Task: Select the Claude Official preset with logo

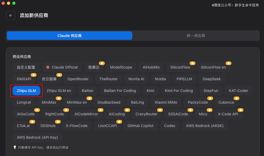Action: [62, 67]
